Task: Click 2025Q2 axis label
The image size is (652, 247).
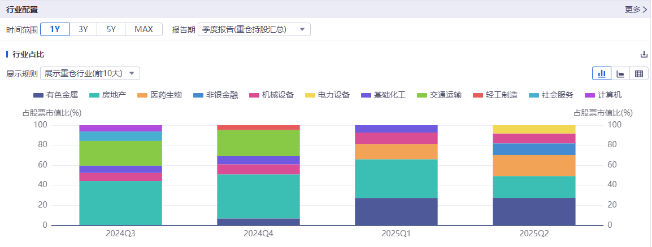Action: [534, 233]
